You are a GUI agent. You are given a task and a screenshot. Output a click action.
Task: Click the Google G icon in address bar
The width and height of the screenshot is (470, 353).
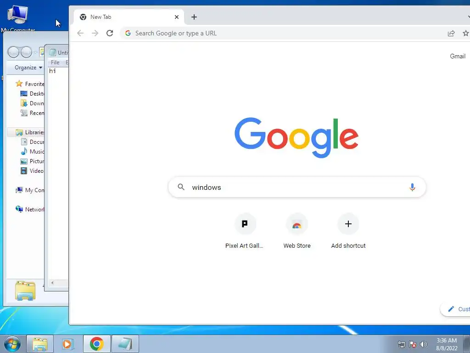[x=128, y=33]
